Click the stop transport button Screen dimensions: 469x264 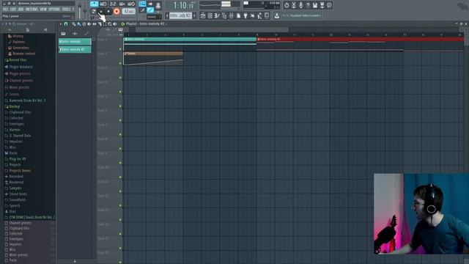108,12
